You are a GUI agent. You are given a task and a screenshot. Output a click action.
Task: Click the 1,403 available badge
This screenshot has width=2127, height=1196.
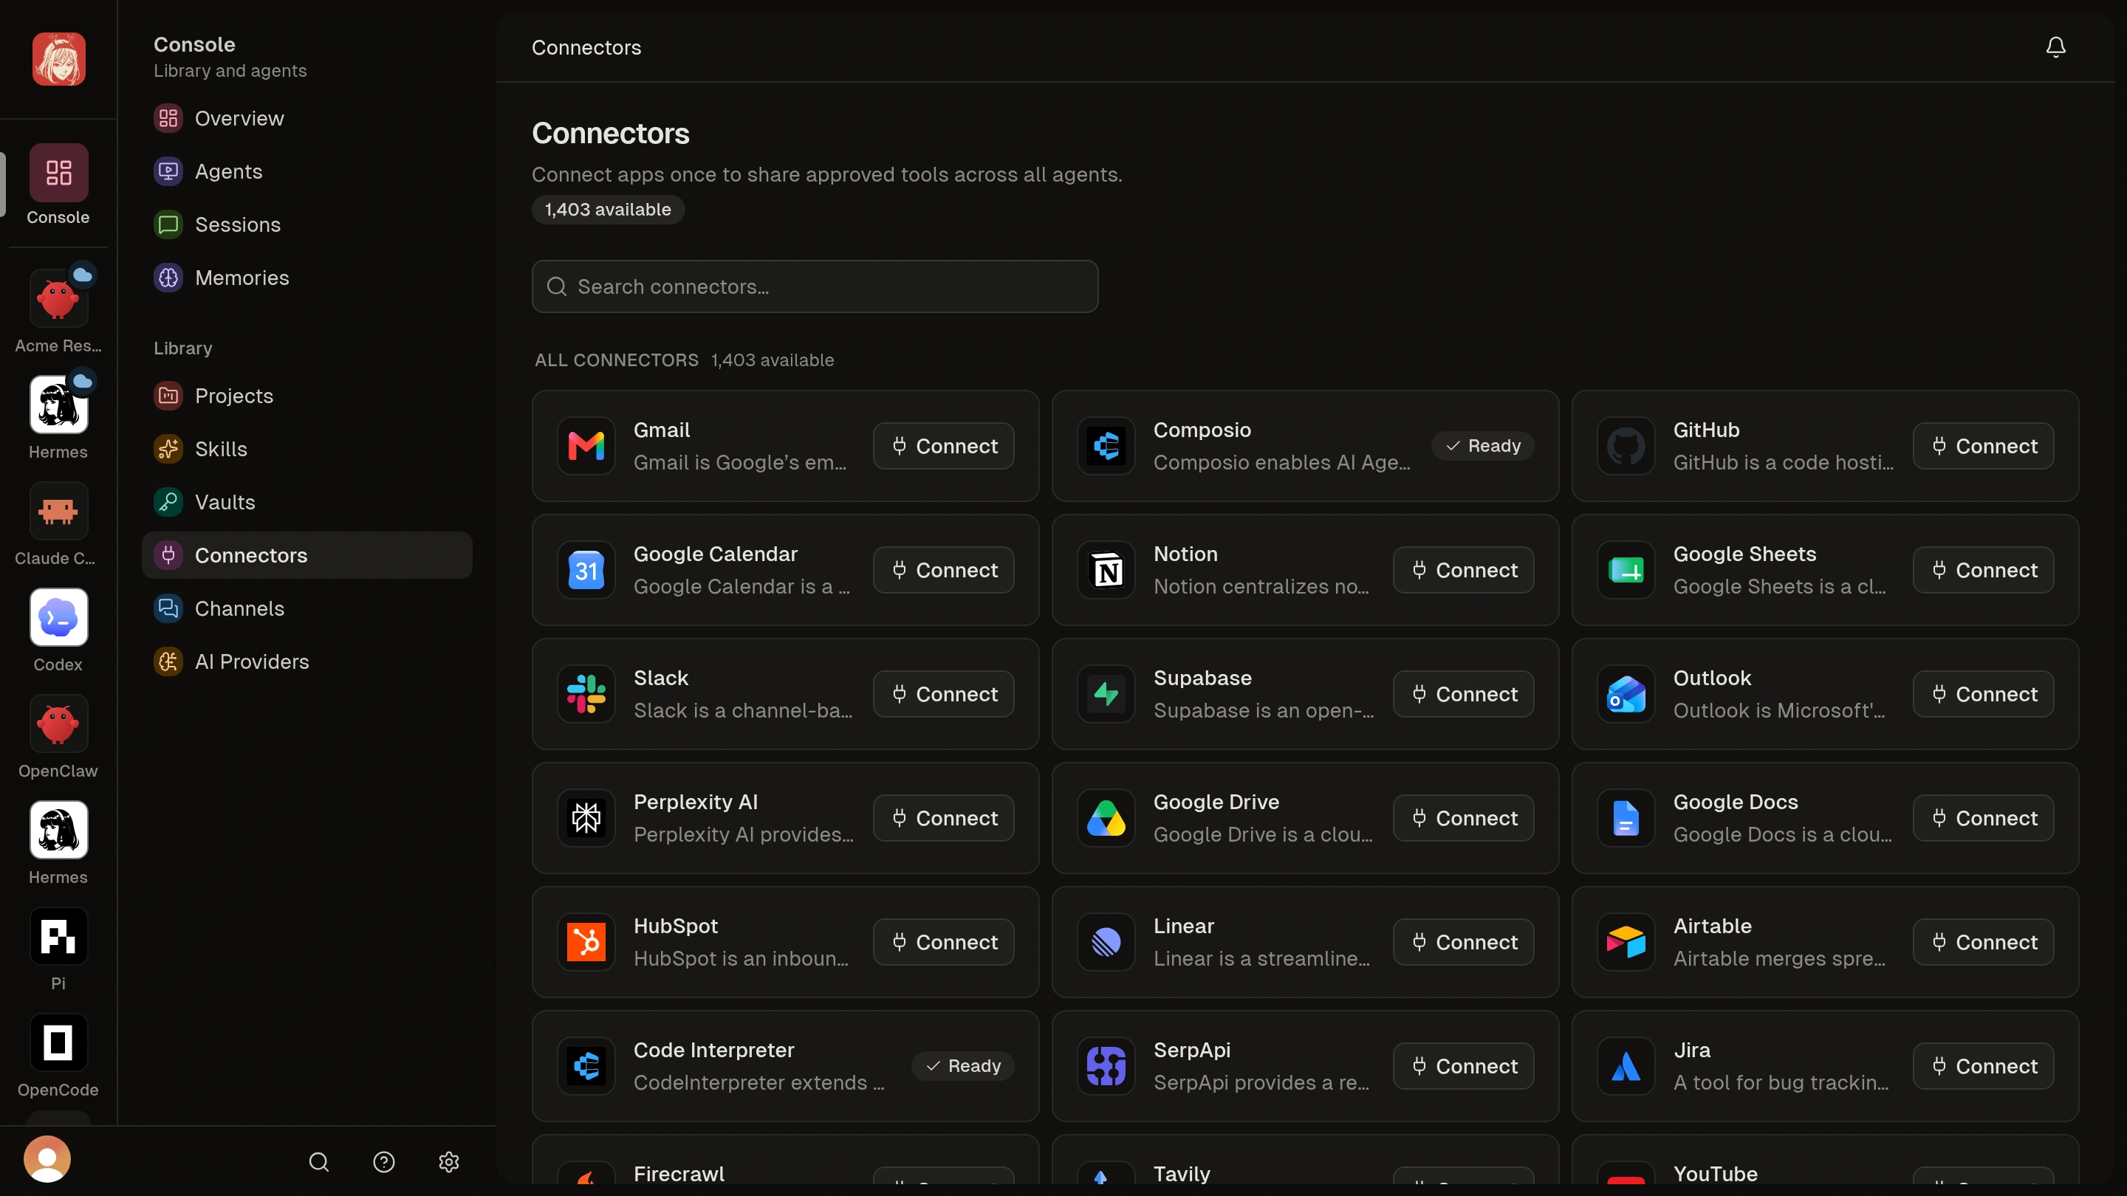point(608,210)
